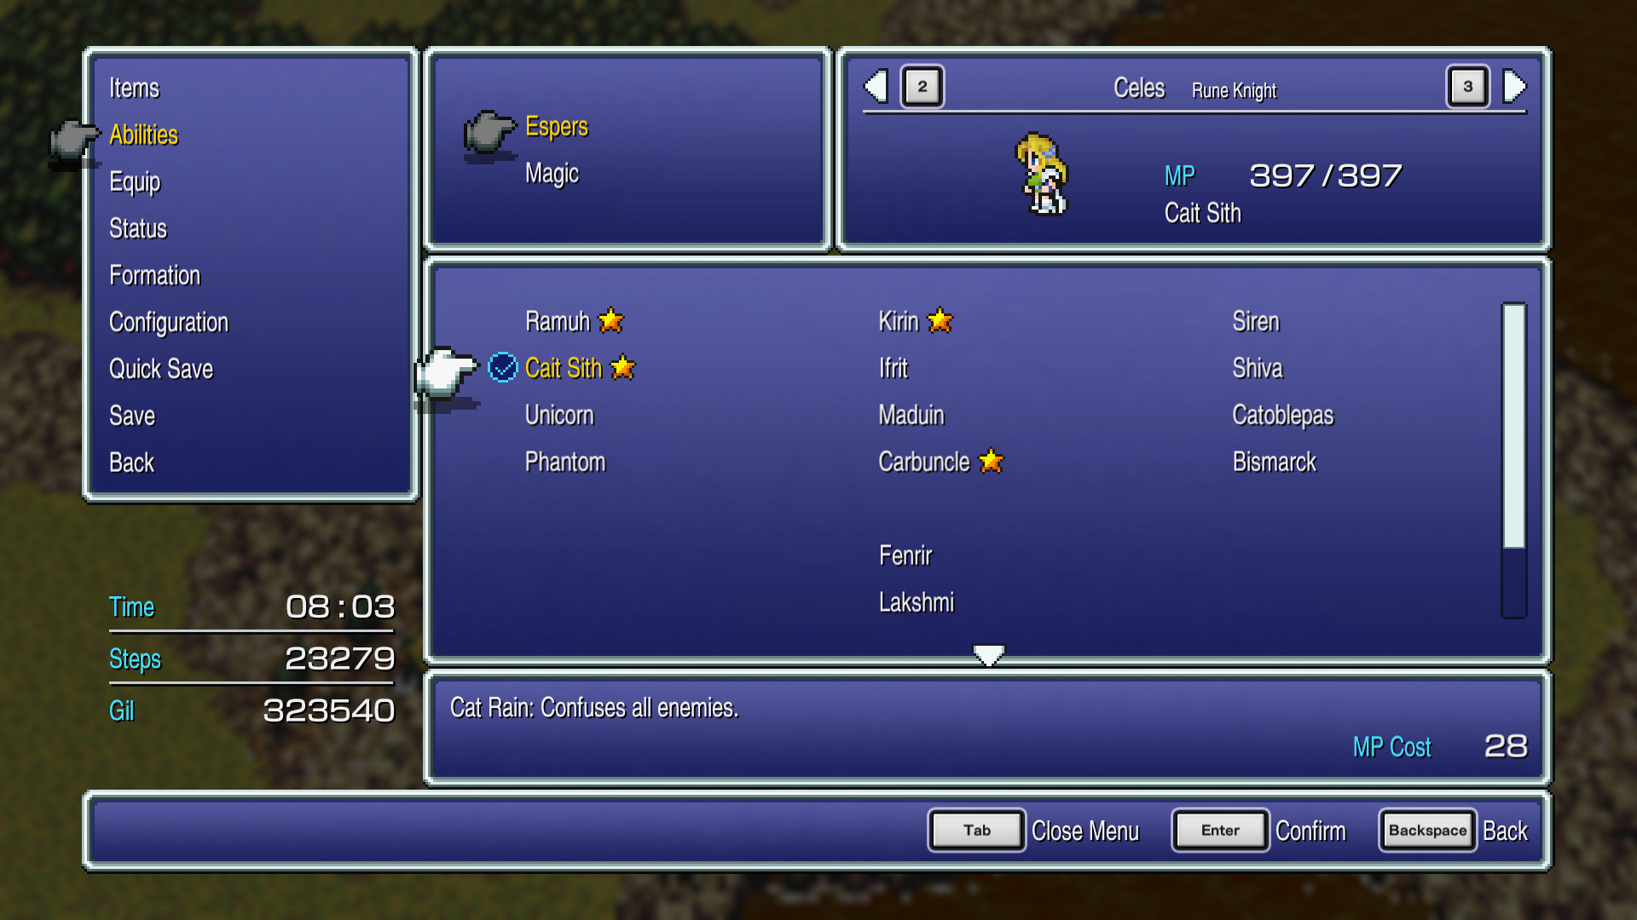Select the Fenrir esper entry
The width and height of the screenshot is (1637, 920).
pos(908,555)
